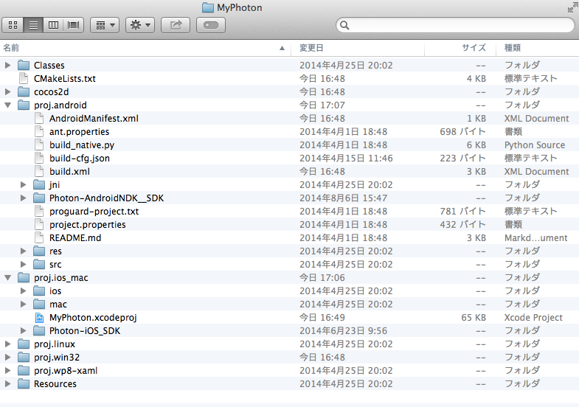Select the ant.properties file icon
This screenshot has width=579, height=407.
[x=39, y=132]
